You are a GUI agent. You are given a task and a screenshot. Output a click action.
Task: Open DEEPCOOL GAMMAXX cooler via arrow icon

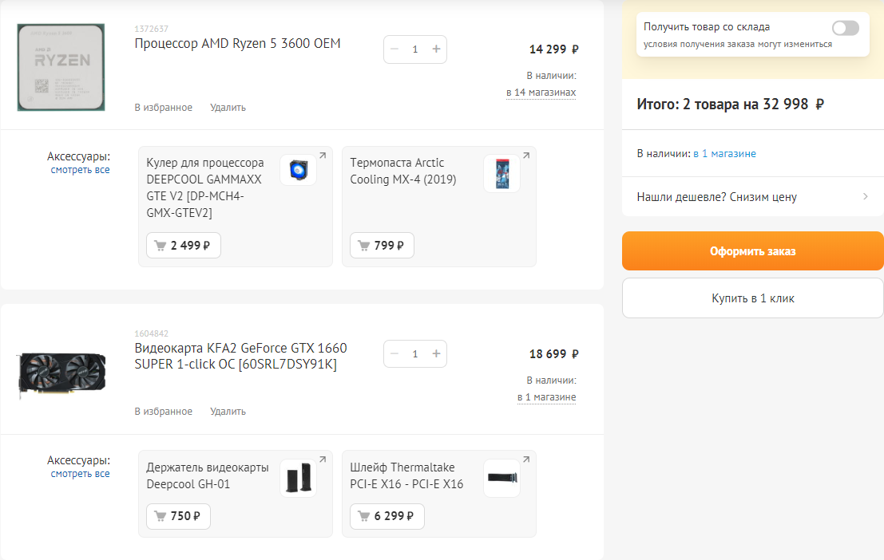323,156
